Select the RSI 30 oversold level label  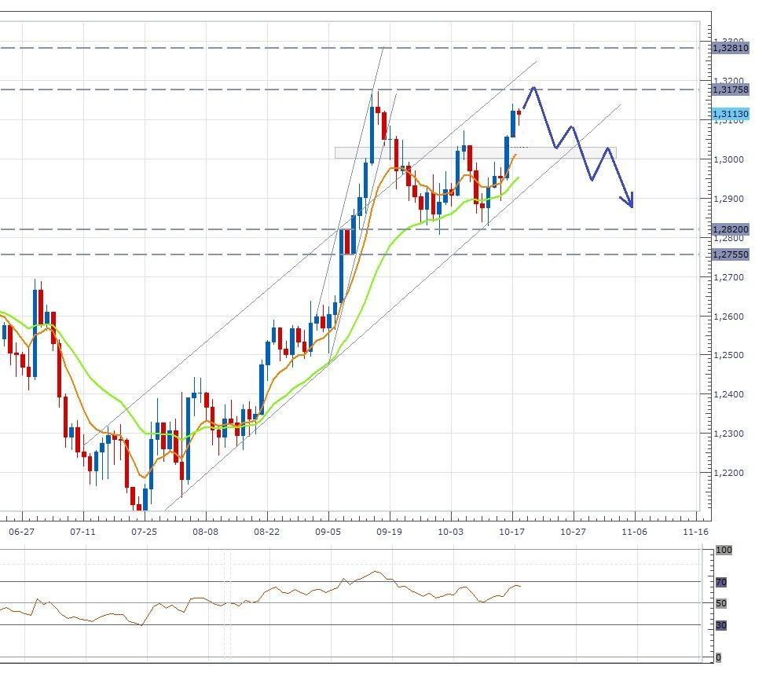click(x=721, y=625)
